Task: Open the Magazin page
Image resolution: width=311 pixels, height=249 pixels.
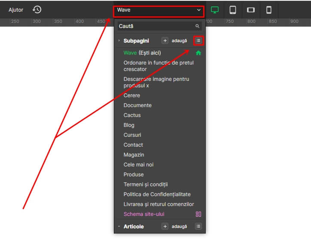Action: [134, 155]
